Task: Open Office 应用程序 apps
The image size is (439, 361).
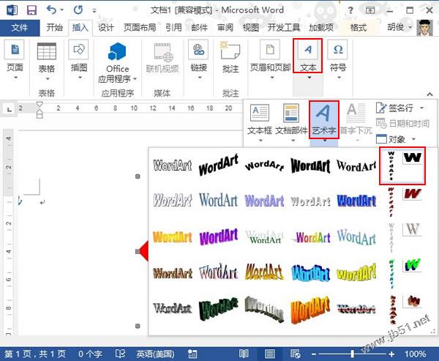Action: click(x=118, y=62)
